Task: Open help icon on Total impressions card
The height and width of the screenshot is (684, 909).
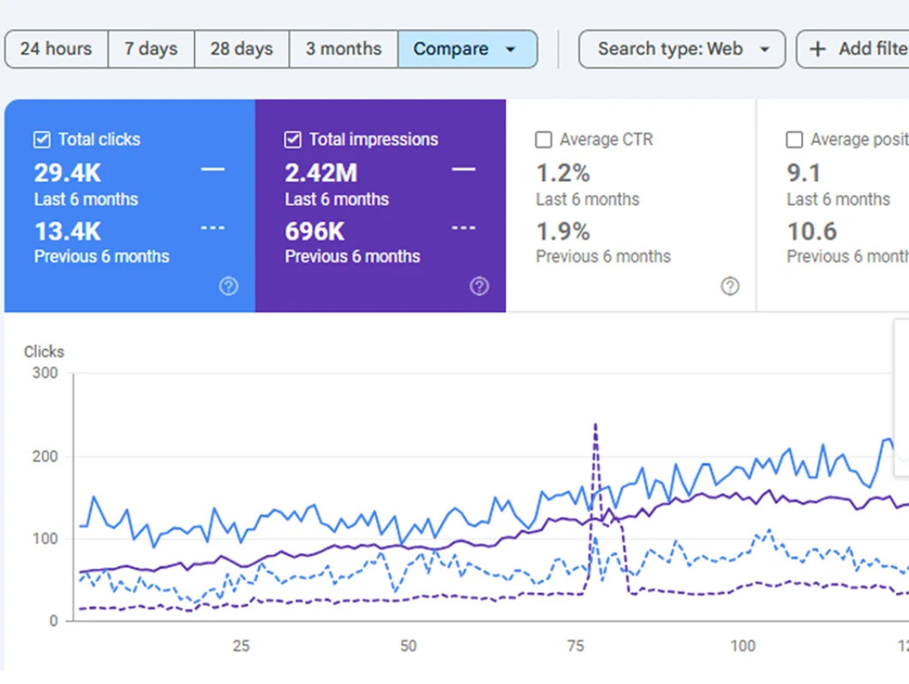Action: click(x=479, y=286)
